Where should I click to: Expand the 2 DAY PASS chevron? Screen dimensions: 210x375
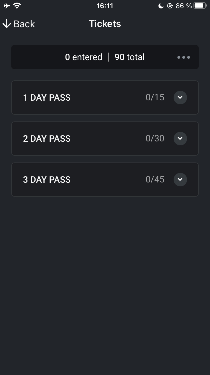(x=180, y=139)
